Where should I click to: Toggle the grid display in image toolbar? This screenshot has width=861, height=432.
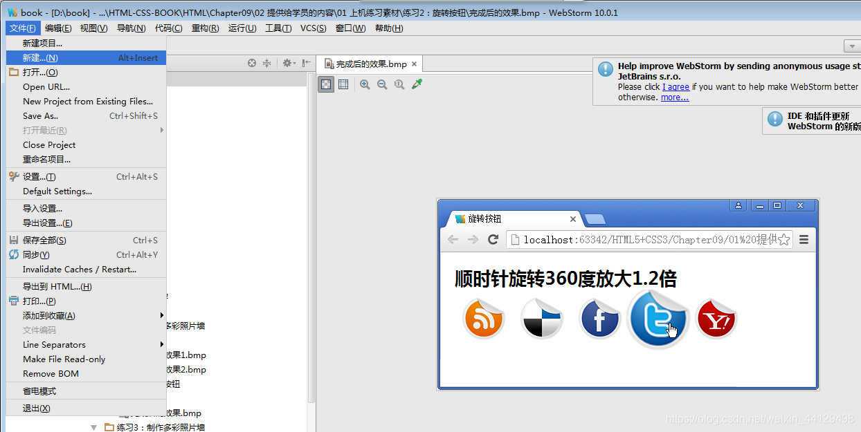tap(343, 84)
